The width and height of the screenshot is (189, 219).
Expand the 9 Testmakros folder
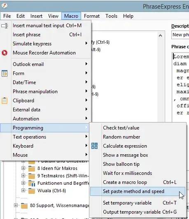(23, 175)
